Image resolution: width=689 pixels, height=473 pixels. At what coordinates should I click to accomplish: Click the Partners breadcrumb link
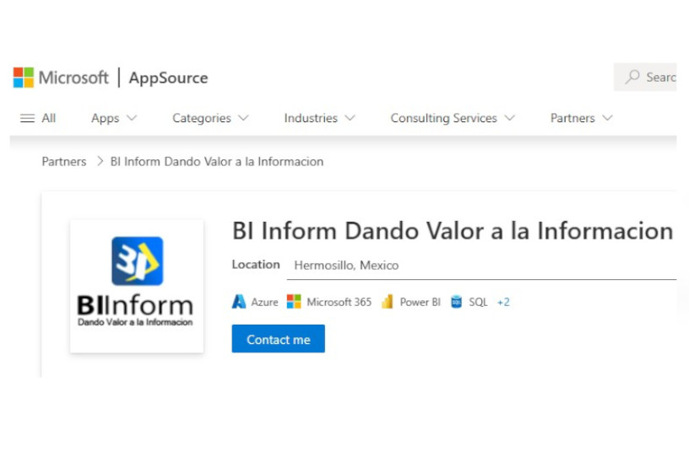pos(64,161)
